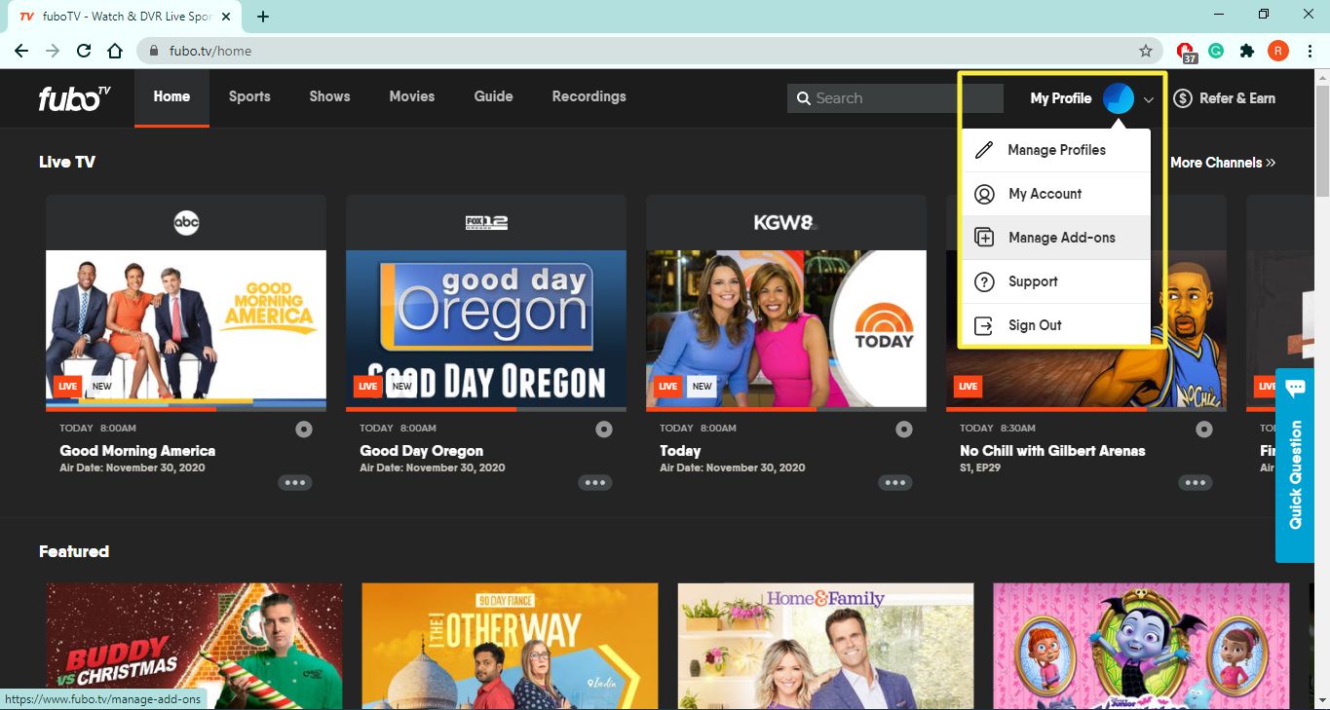Click the browser home icon

tap(115, 51)
